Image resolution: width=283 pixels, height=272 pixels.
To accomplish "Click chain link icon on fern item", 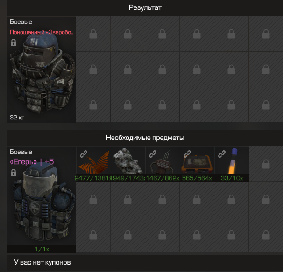I will point(84,154).
